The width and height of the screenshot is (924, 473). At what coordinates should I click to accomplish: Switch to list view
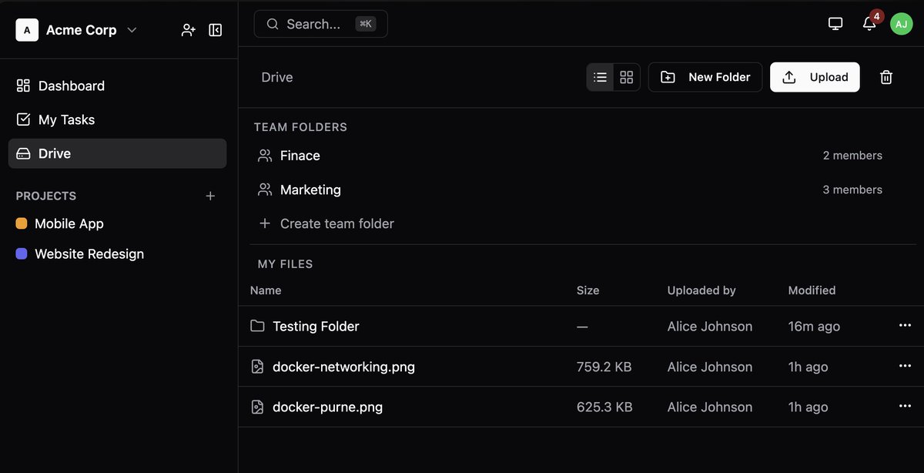(x=601, y=77)
